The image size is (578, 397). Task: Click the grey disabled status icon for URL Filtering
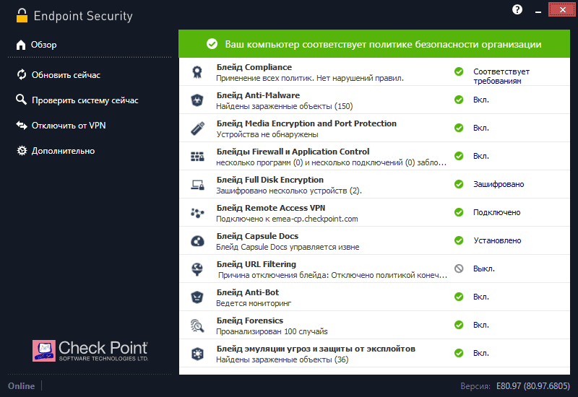pos(459,269)
